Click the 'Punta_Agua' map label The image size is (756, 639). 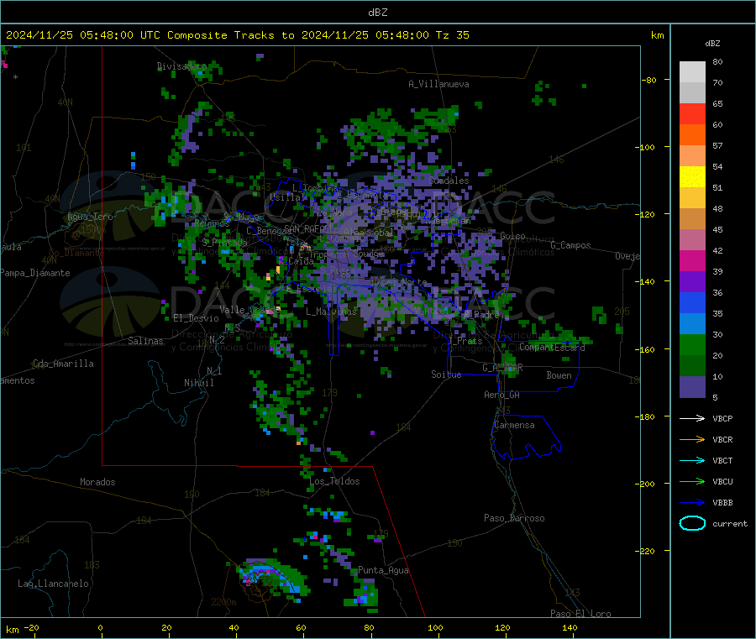[383, 570]
